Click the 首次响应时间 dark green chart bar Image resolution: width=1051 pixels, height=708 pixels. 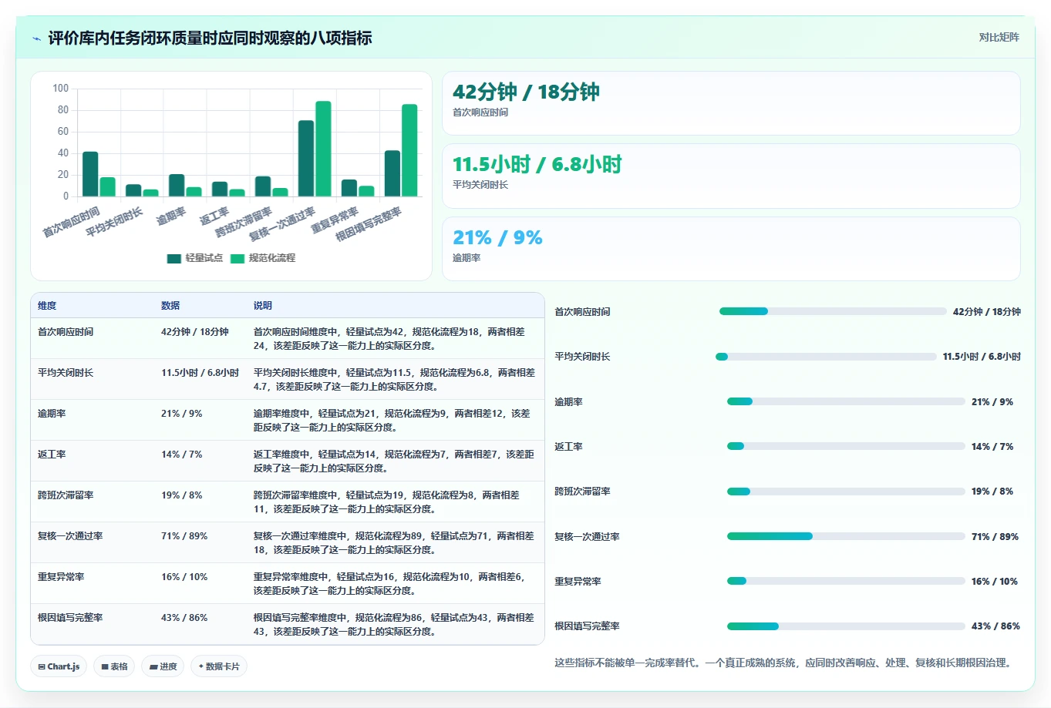(x=90, y=174)
